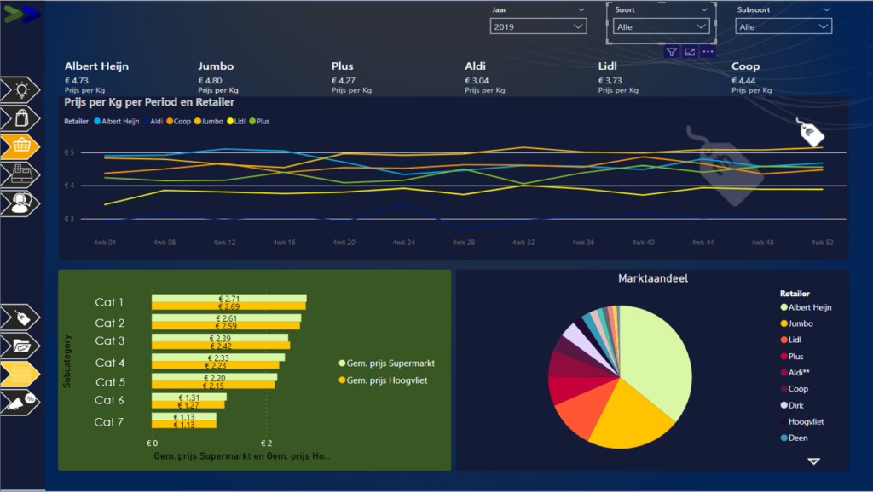Select Hoogvliet in Marktaandeel legend
Viewport: 873px width, 492px height.
click(x=802, y=421)
